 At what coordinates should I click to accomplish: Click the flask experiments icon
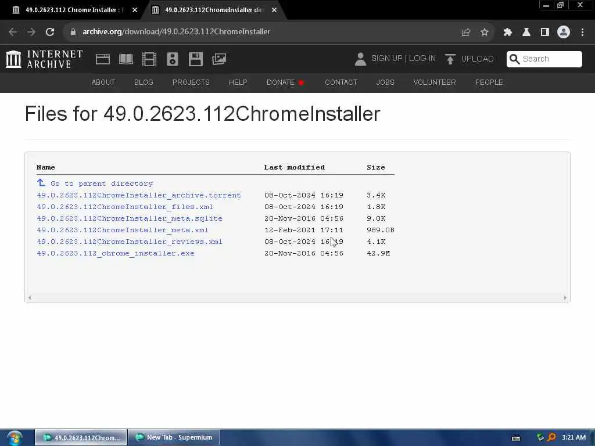(526, 33)
